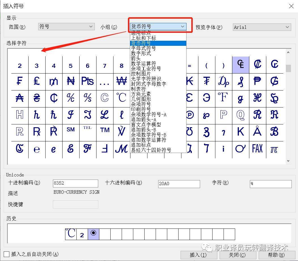Click the ℃ entry in the history row
298x261 pixels.
[71, 234]
